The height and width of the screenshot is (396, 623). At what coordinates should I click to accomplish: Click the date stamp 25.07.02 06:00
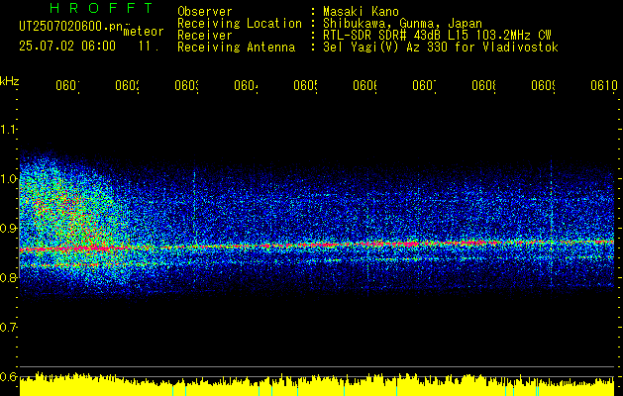tap(67, 46)
